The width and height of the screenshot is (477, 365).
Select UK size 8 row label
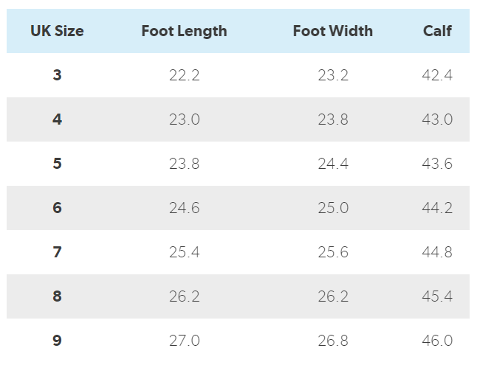click(57, 296)
